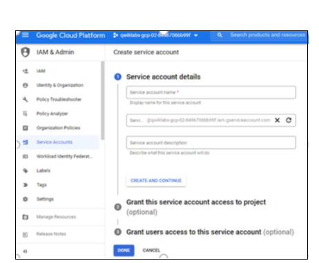Click the Google Cloud Platform logo text
The width and height of the screenshot is (319, 263).
(70, 35)
